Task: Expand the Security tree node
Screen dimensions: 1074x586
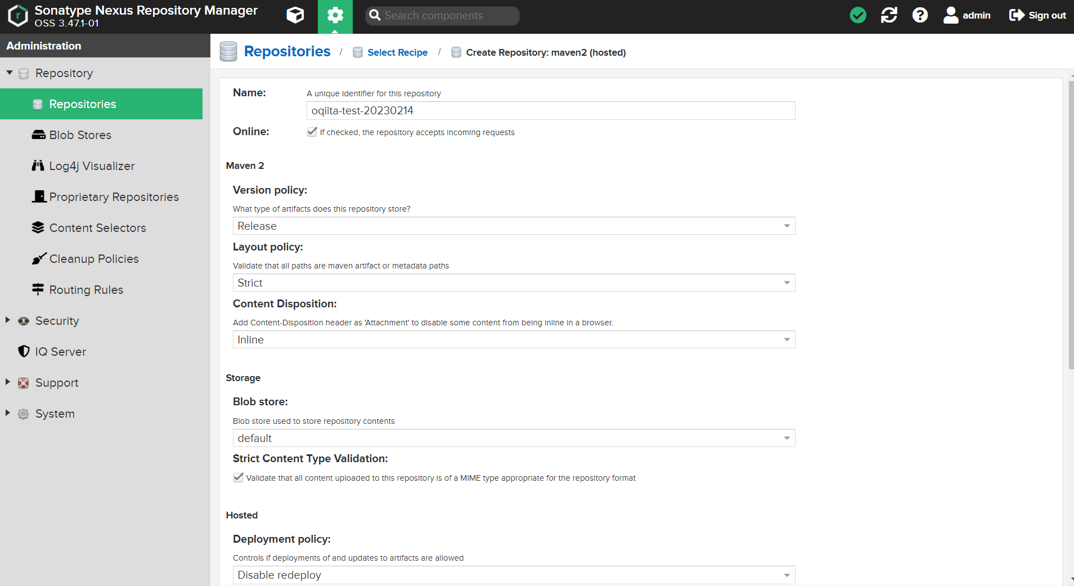Action: pos(8,320)
